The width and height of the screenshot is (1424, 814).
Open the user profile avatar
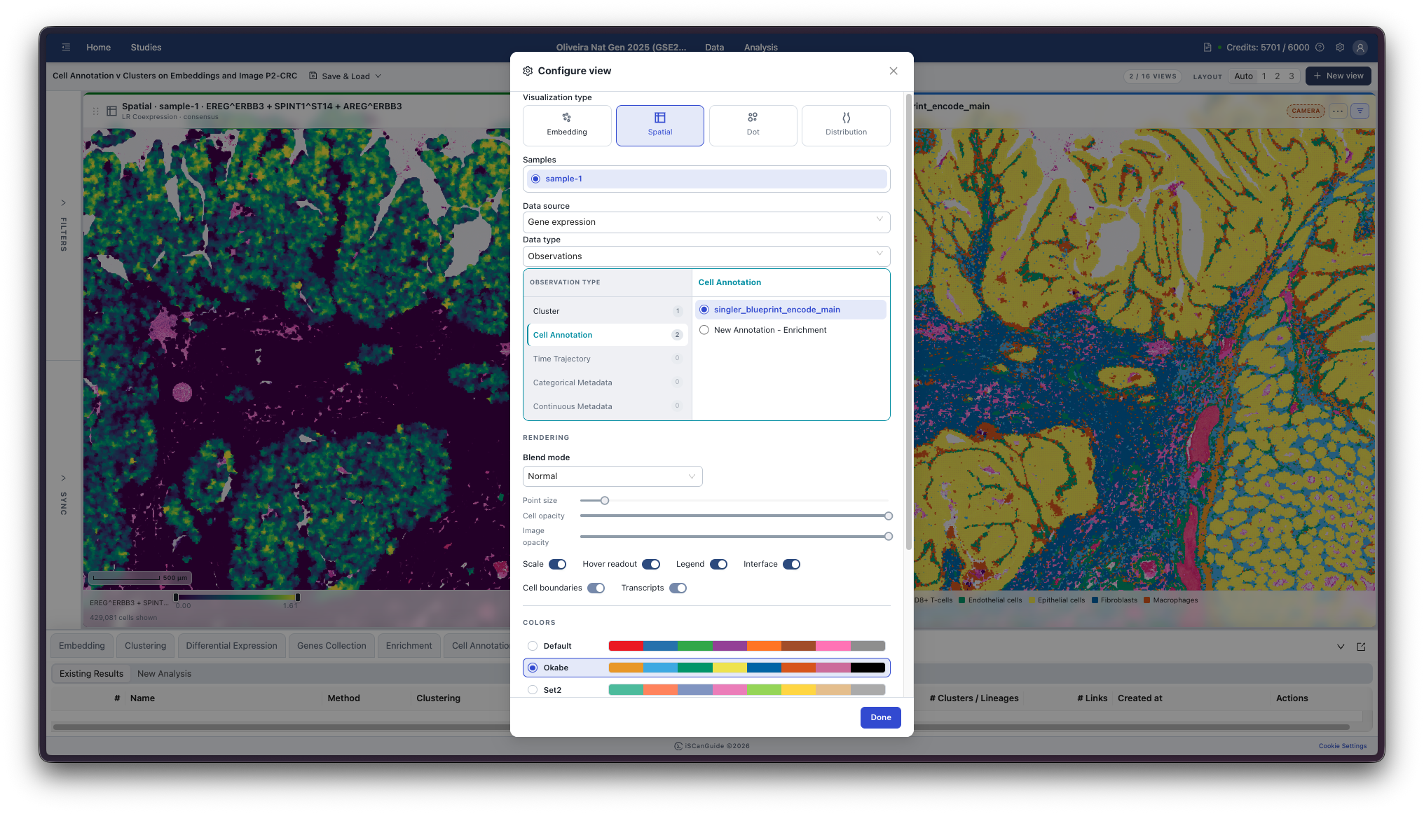(1360, 48)
